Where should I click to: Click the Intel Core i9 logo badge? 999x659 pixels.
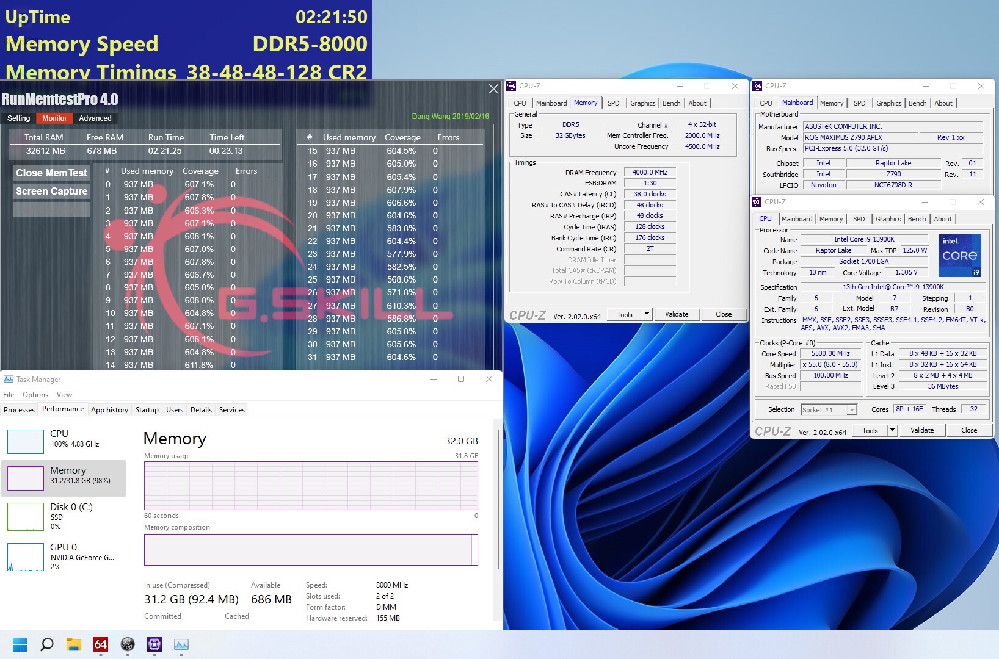click(959, 255)
